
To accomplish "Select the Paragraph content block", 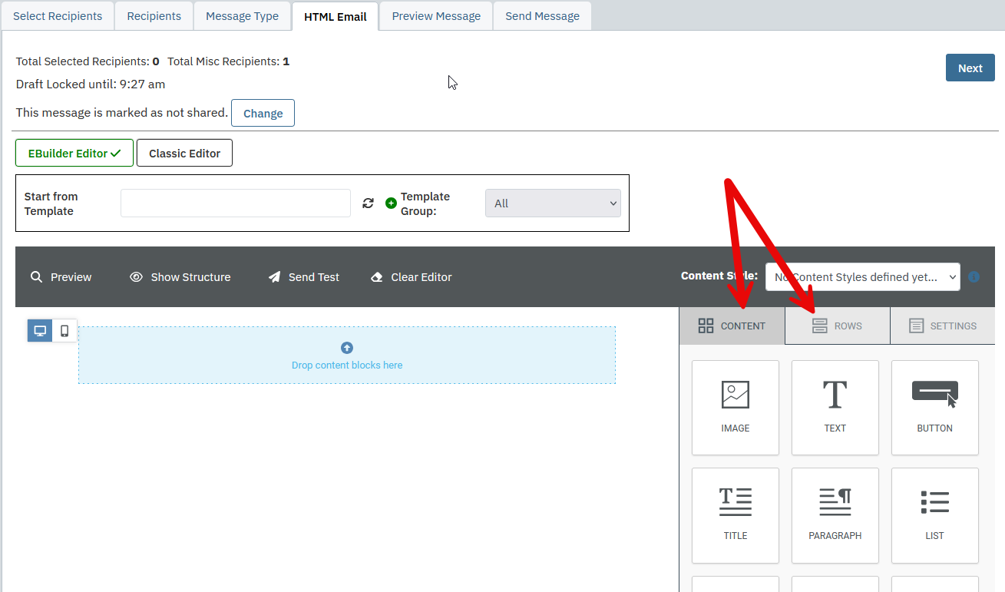I will [x=835, y=515].
